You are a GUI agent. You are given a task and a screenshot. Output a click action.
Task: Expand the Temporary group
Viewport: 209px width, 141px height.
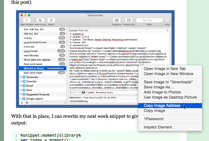[21, 77]
